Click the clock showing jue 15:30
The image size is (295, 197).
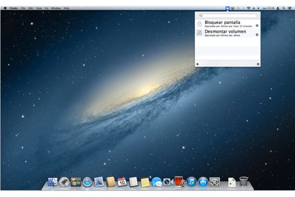268,8
